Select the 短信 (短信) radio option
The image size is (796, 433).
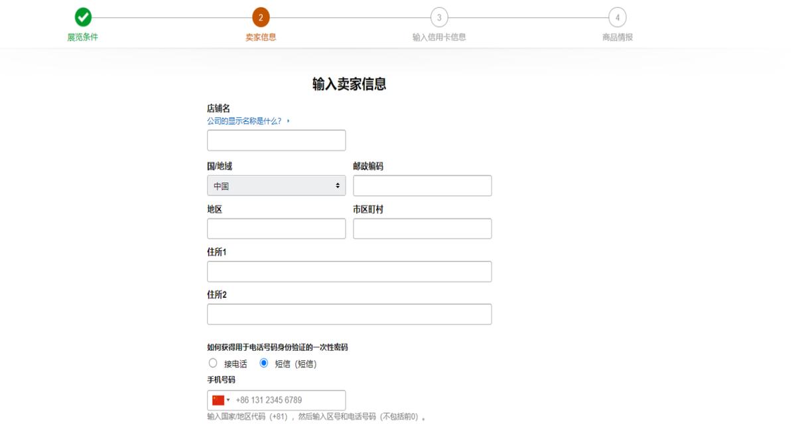[265, 362]
